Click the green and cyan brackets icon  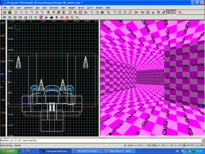tap(30, 17)
